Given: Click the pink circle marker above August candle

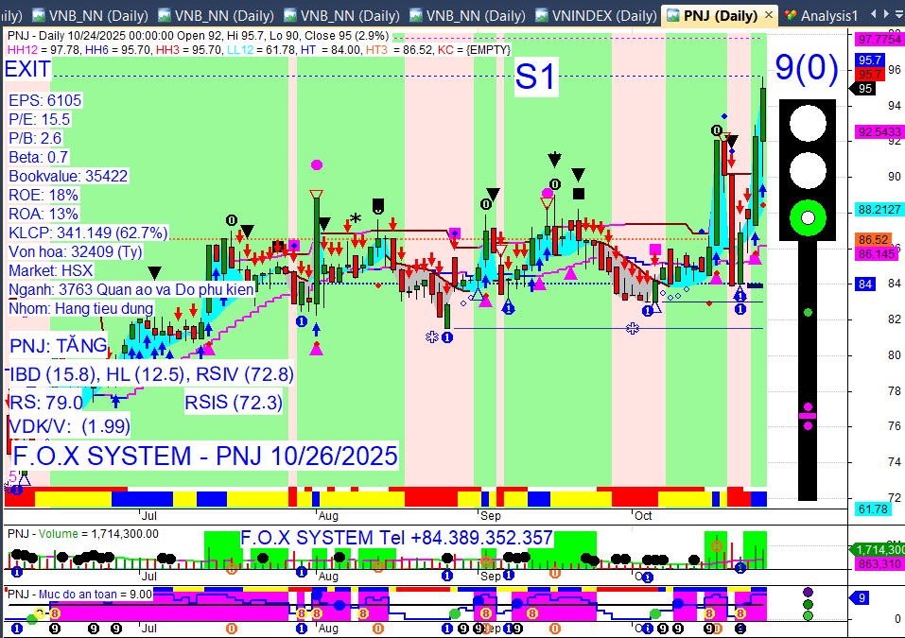Looking at the screenshot, I should tap(316, 165).
